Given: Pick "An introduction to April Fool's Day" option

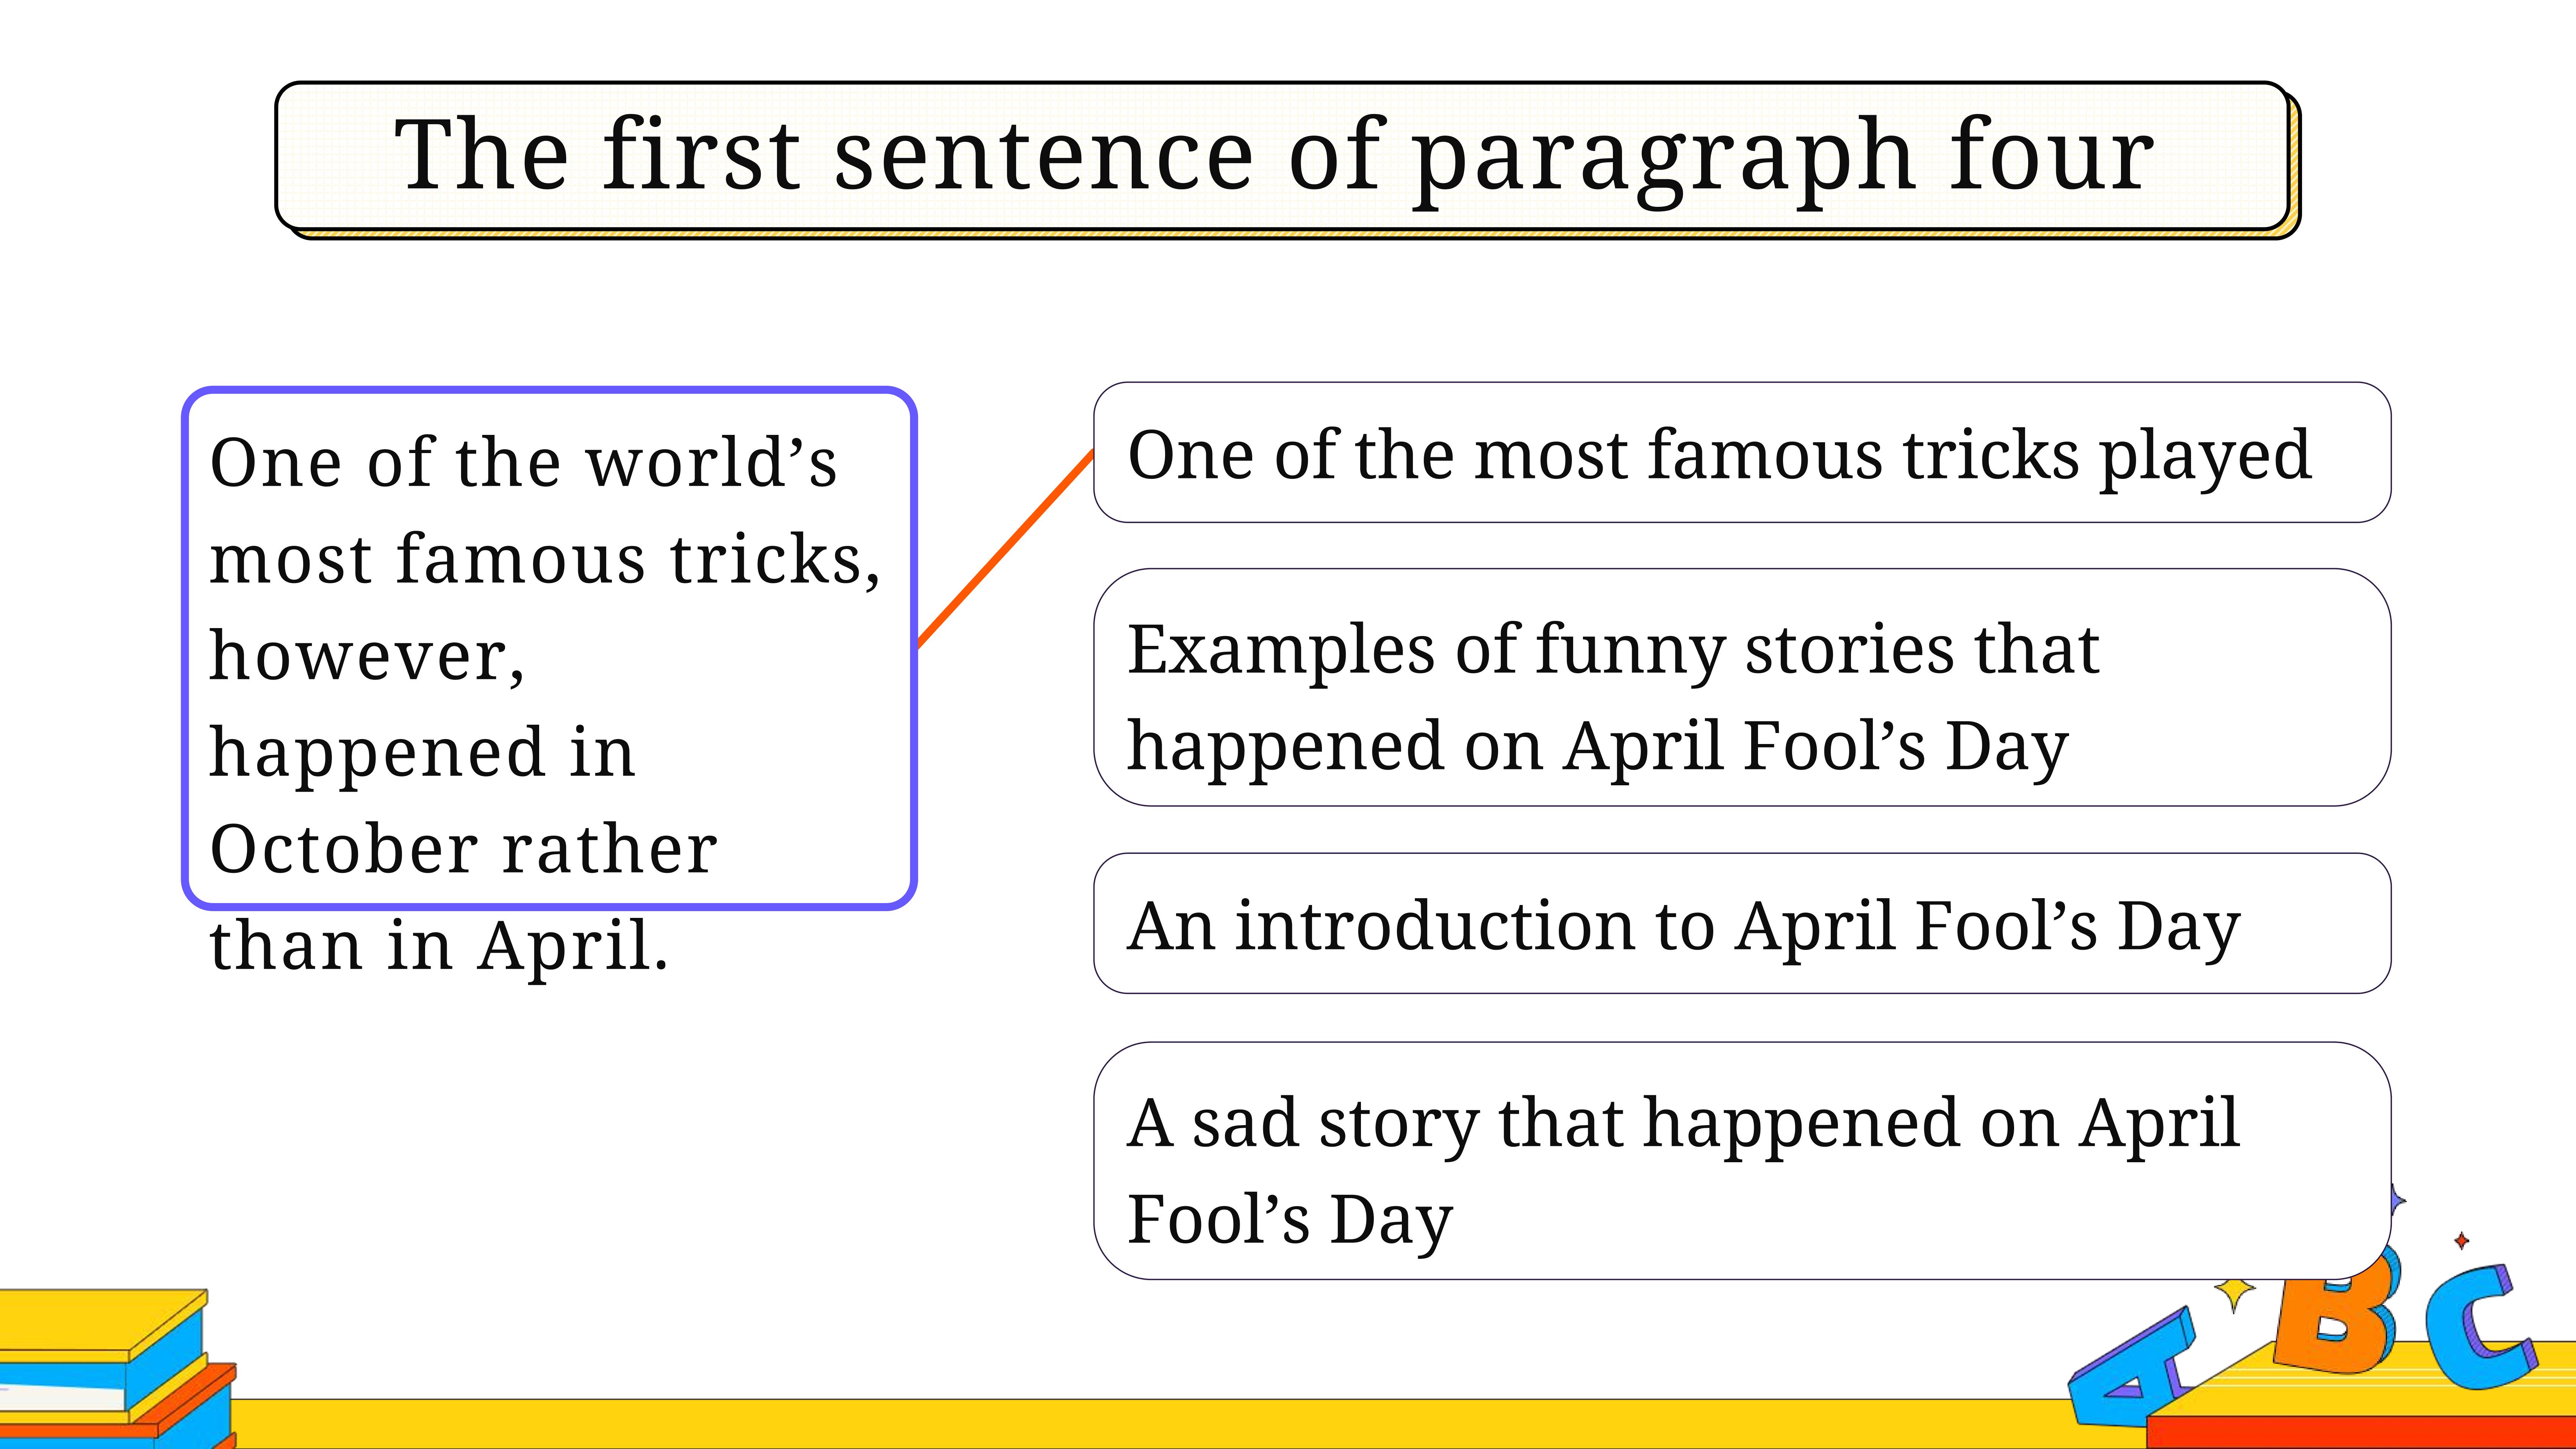Looking at the screenshot, I should point(1742,923).
